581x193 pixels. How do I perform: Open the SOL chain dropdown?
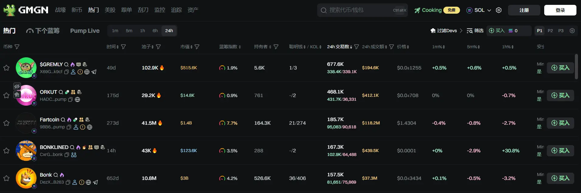[479, 10]
